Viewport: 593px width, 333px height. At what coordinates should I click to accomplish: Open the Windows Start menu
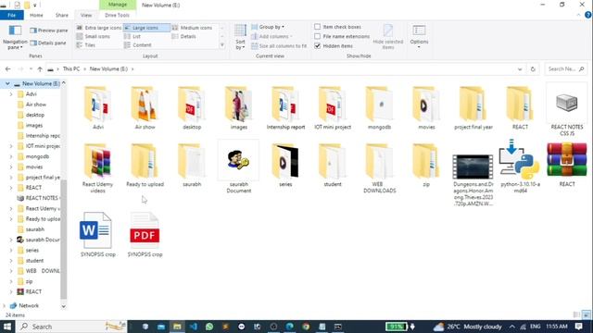pos(7,327)
